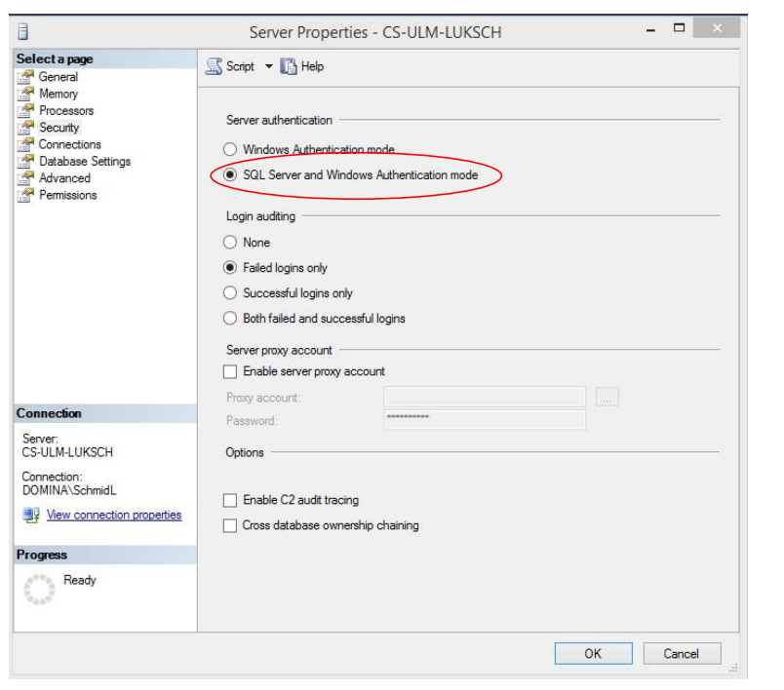Select Both failed and successful logins

click(x=231, y=319)
